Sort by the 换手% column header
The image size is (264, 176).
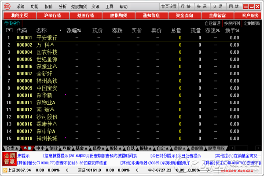(232, 30)
